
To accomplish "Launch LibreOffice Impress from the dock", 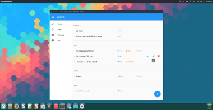I will [36, 106].
